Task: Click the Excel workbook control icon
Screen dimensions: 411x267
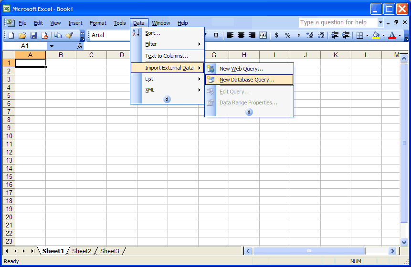Action: 11,22
